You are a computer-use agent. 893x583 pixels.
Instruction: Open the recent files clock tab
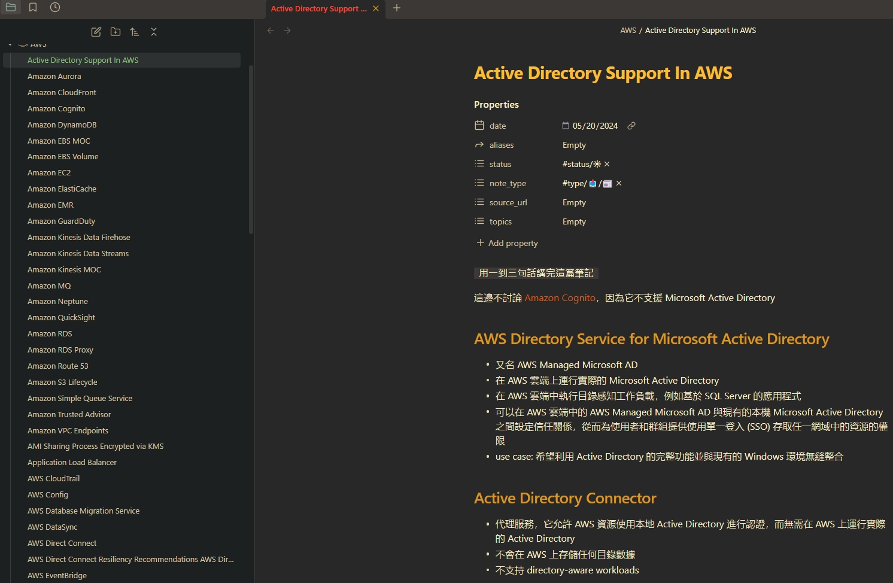coord(55,7)
